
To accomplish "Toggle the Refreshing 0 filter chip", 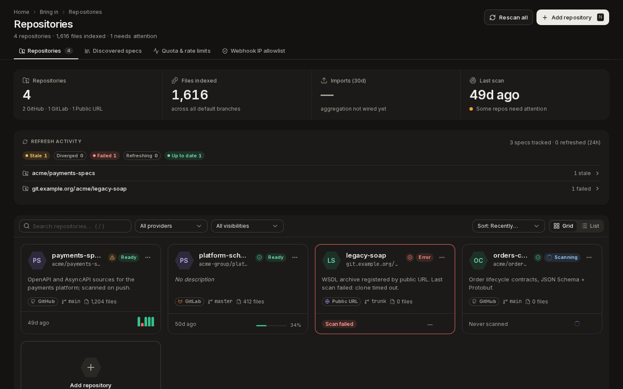I will tap(142, 156).
